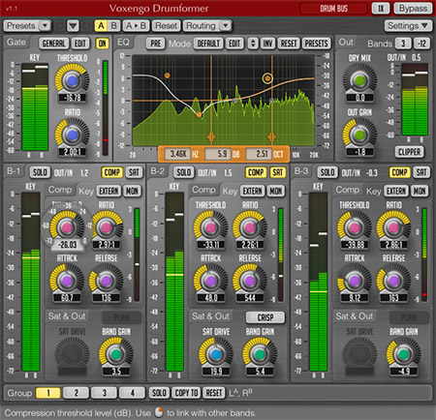Click B-2 SAT DRIVE knob
This screenshot has width=436, height=420.
click(x=216, y=354)
